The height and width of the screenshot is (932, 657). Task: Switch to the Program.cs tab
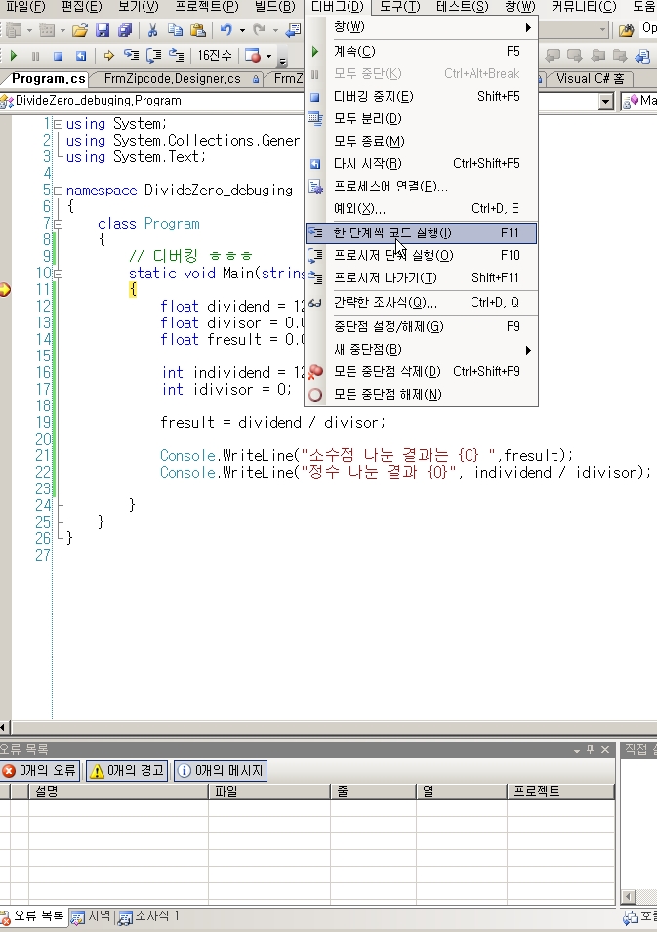[48, 79]
